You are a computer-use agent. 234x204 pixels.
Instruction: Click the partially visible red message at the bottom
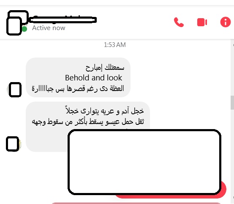point(136,203)
